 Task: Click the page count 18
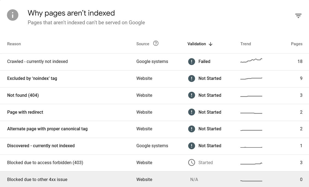pyautogui.click(x=300, y=62)
